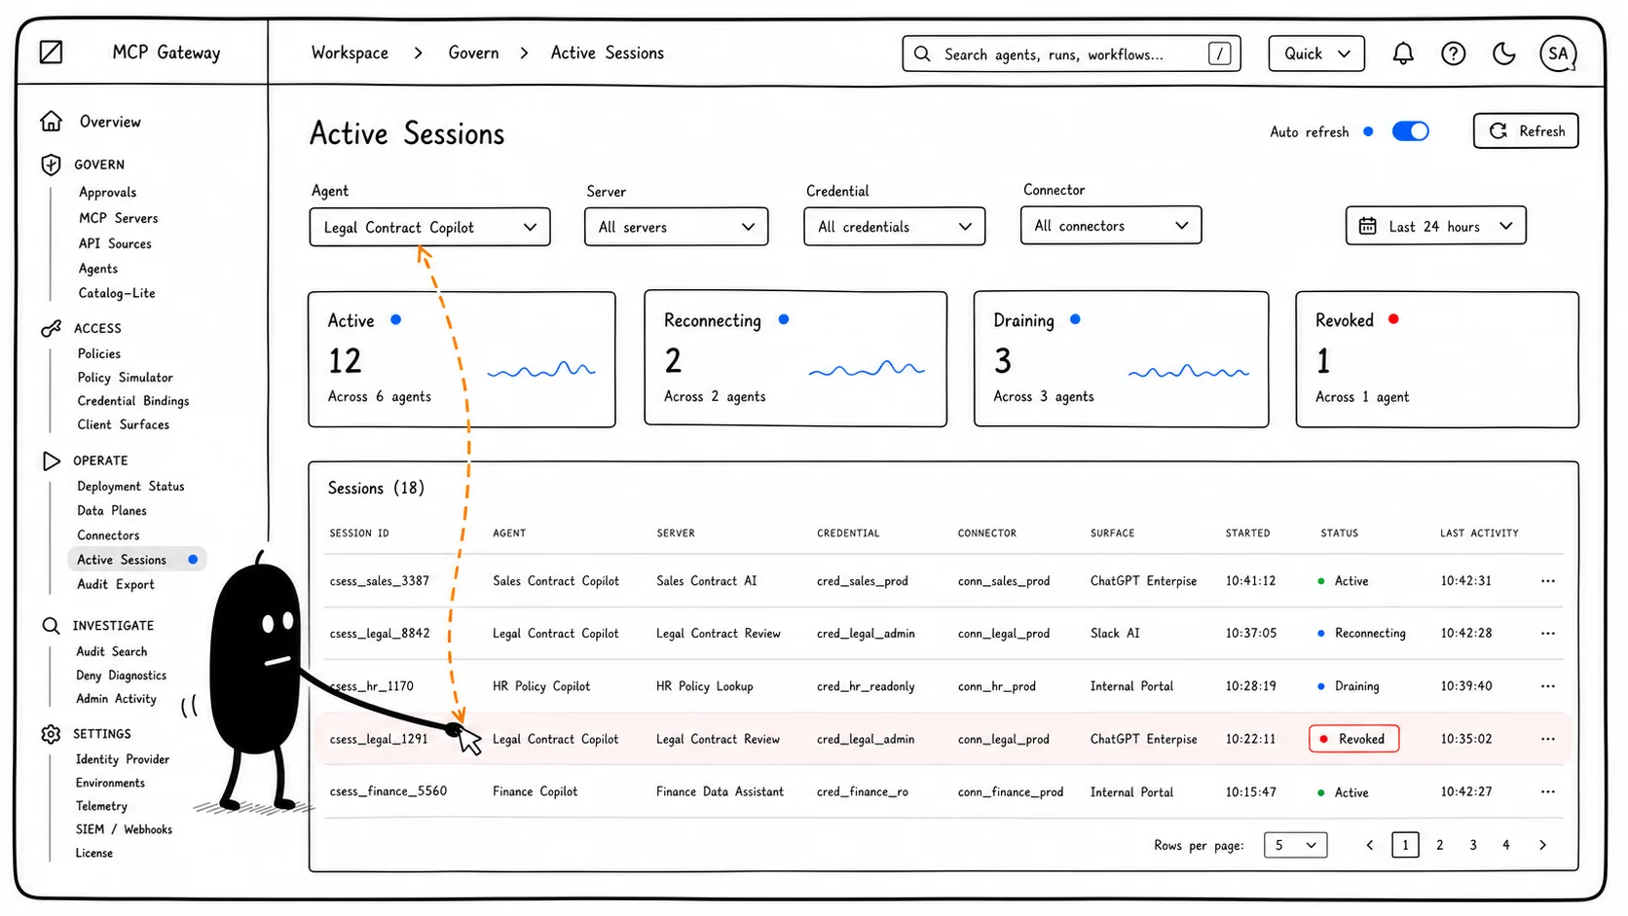Open the Active sessions summary card

[462, 359]
